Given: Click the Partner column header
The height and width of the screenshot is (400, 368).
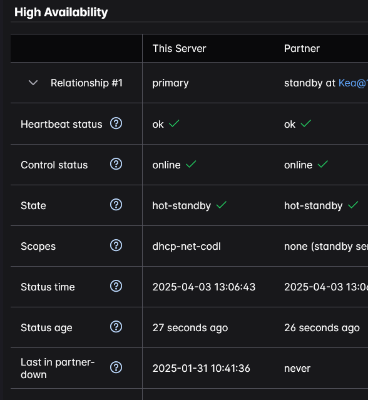Looking at the screenshot, I should tap(302, 48).
